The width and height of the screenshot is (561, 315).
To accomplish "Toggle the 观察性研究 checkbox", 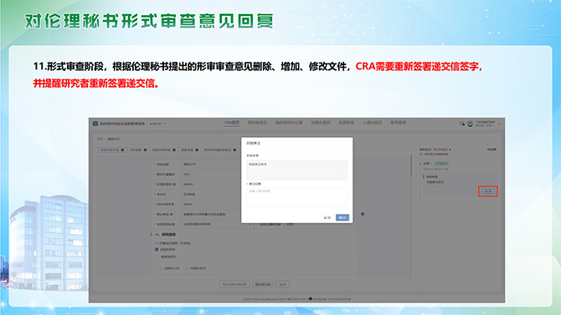I will pyautogui.click(x=157, y=257).
